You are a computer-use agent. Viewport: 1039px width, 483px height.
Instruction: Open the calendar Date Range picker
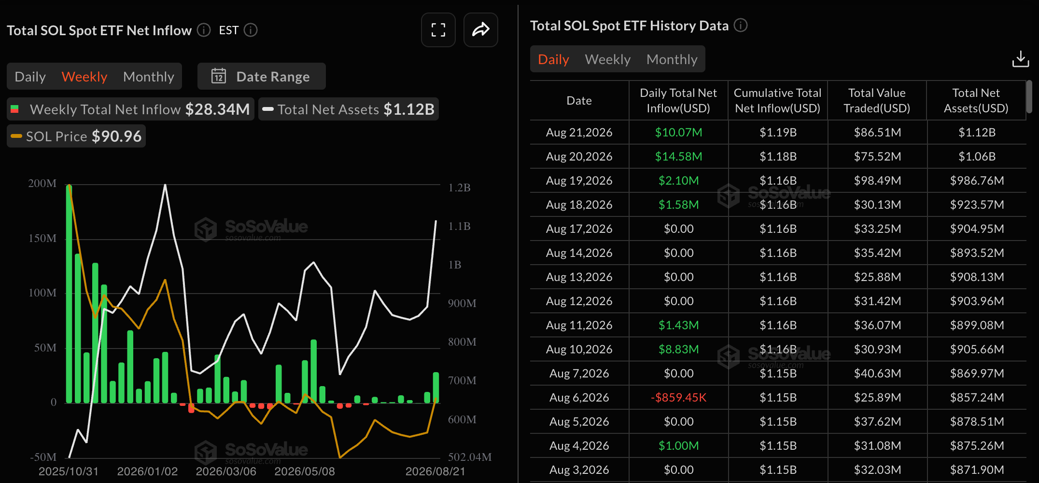click(261, 76)
